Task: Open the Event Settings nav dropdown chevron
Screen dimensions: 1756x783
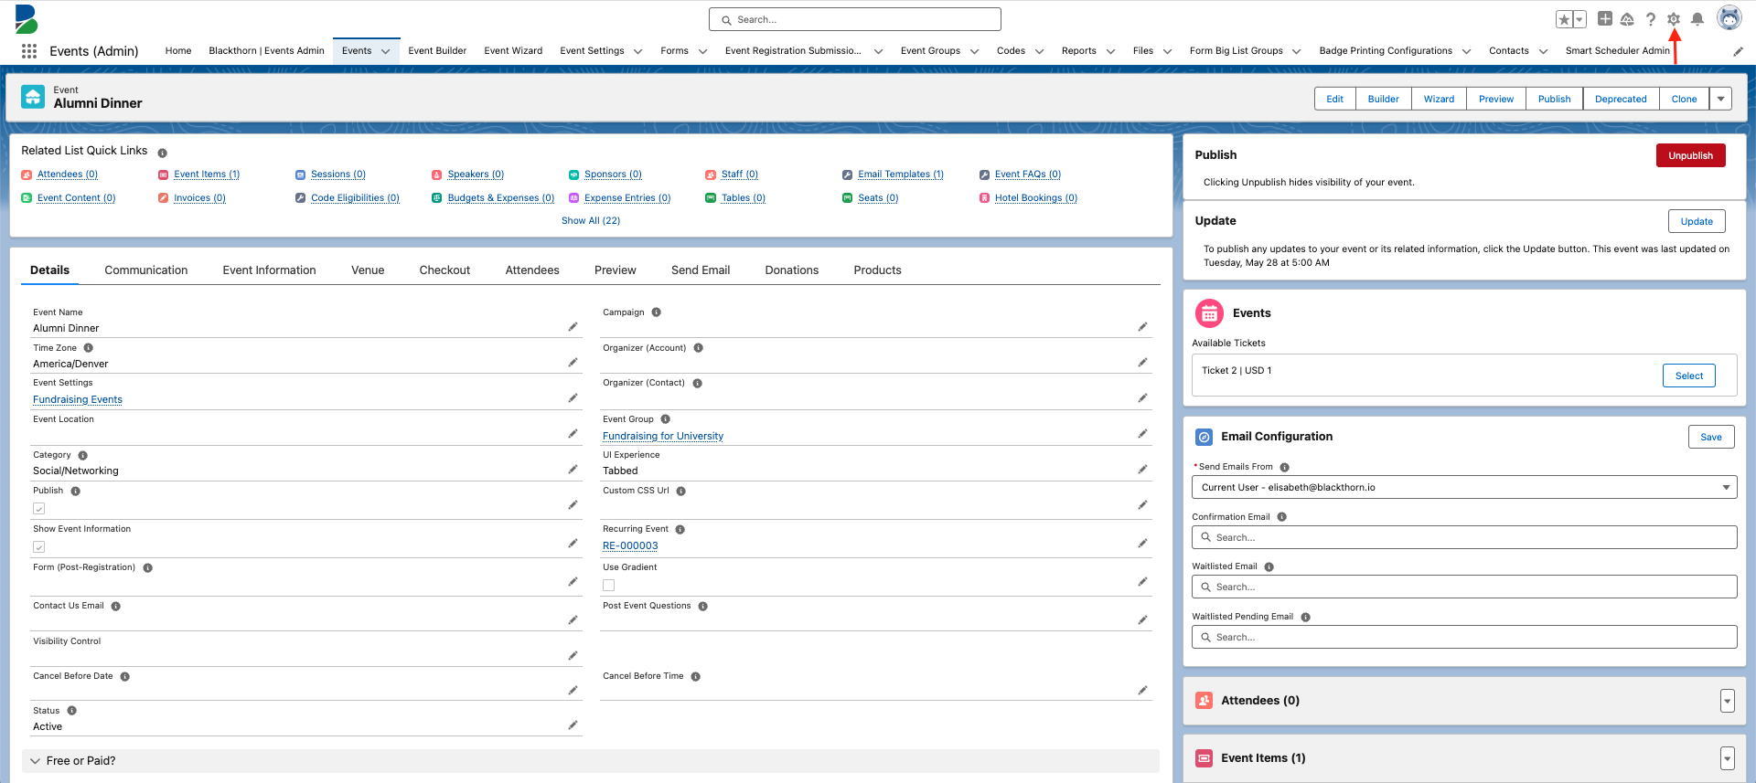Action: click(x=638, y=51)
